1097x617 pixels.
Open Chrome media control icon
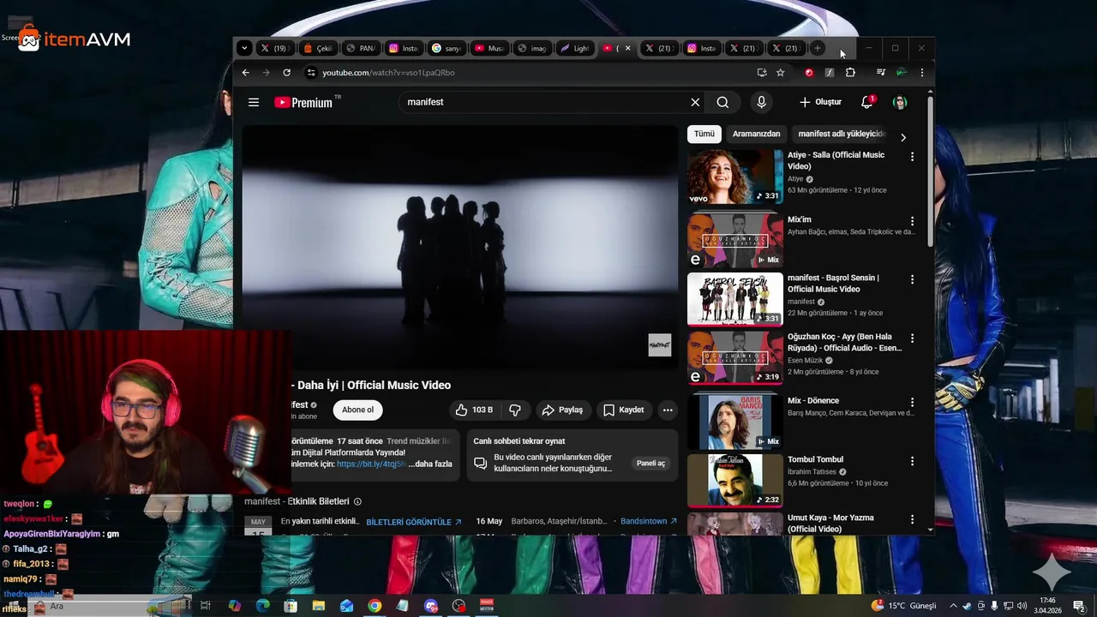click(881, 73)
